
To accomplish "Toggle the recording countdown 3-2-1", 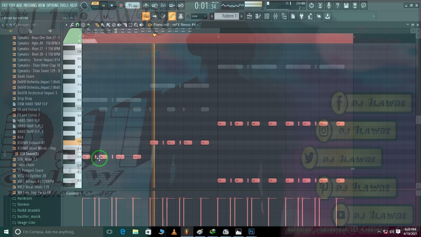I will pos(163,6).
